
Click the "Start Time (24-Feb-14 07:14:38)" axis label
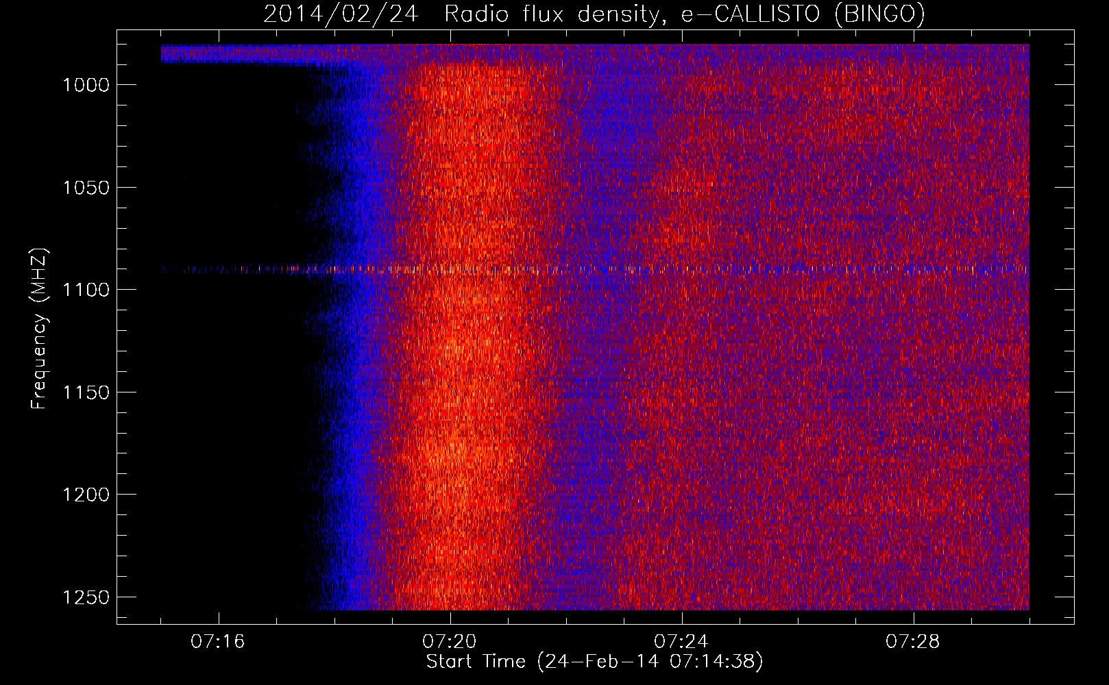594,662
